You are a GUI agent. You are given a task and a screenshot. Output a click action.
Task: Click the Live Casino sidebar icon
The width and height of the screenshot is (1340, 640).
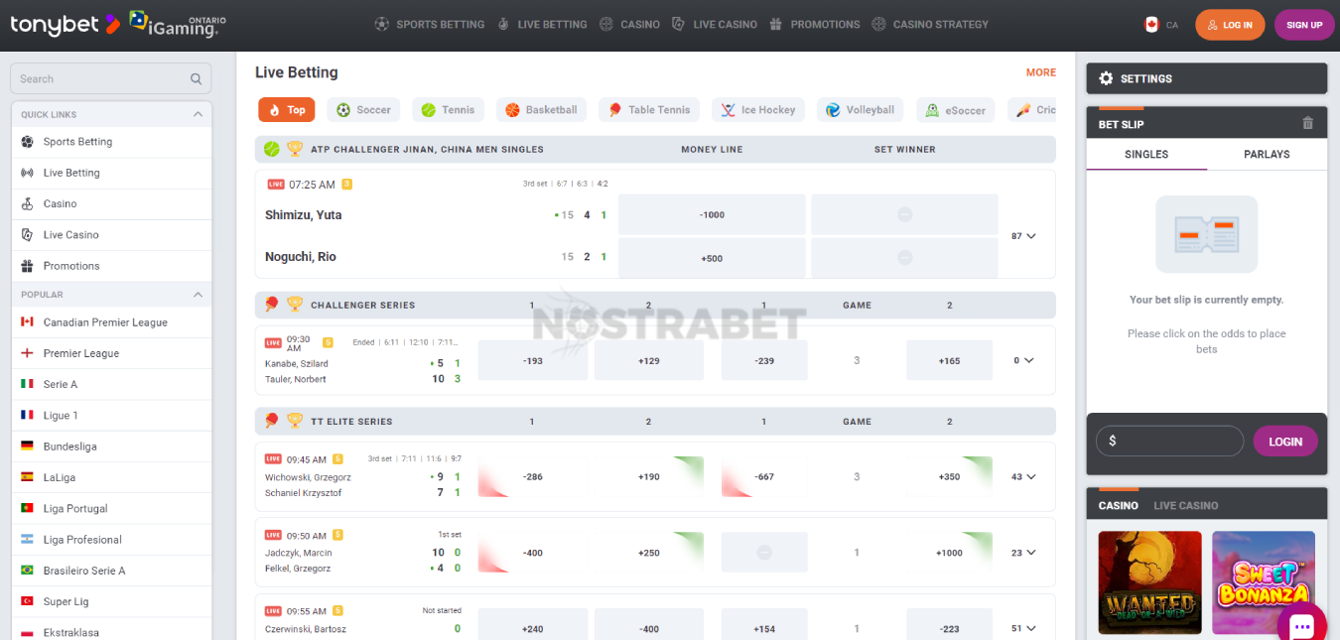pyautogui.click(x=28, y=235)
